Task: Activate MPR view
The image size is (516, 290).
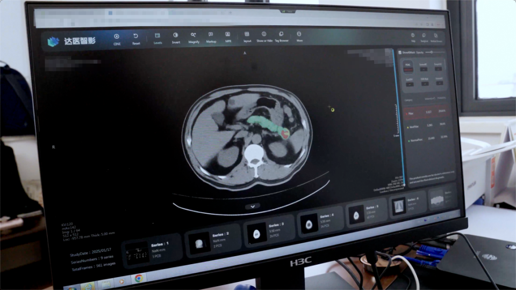Action: click(228, 37)
